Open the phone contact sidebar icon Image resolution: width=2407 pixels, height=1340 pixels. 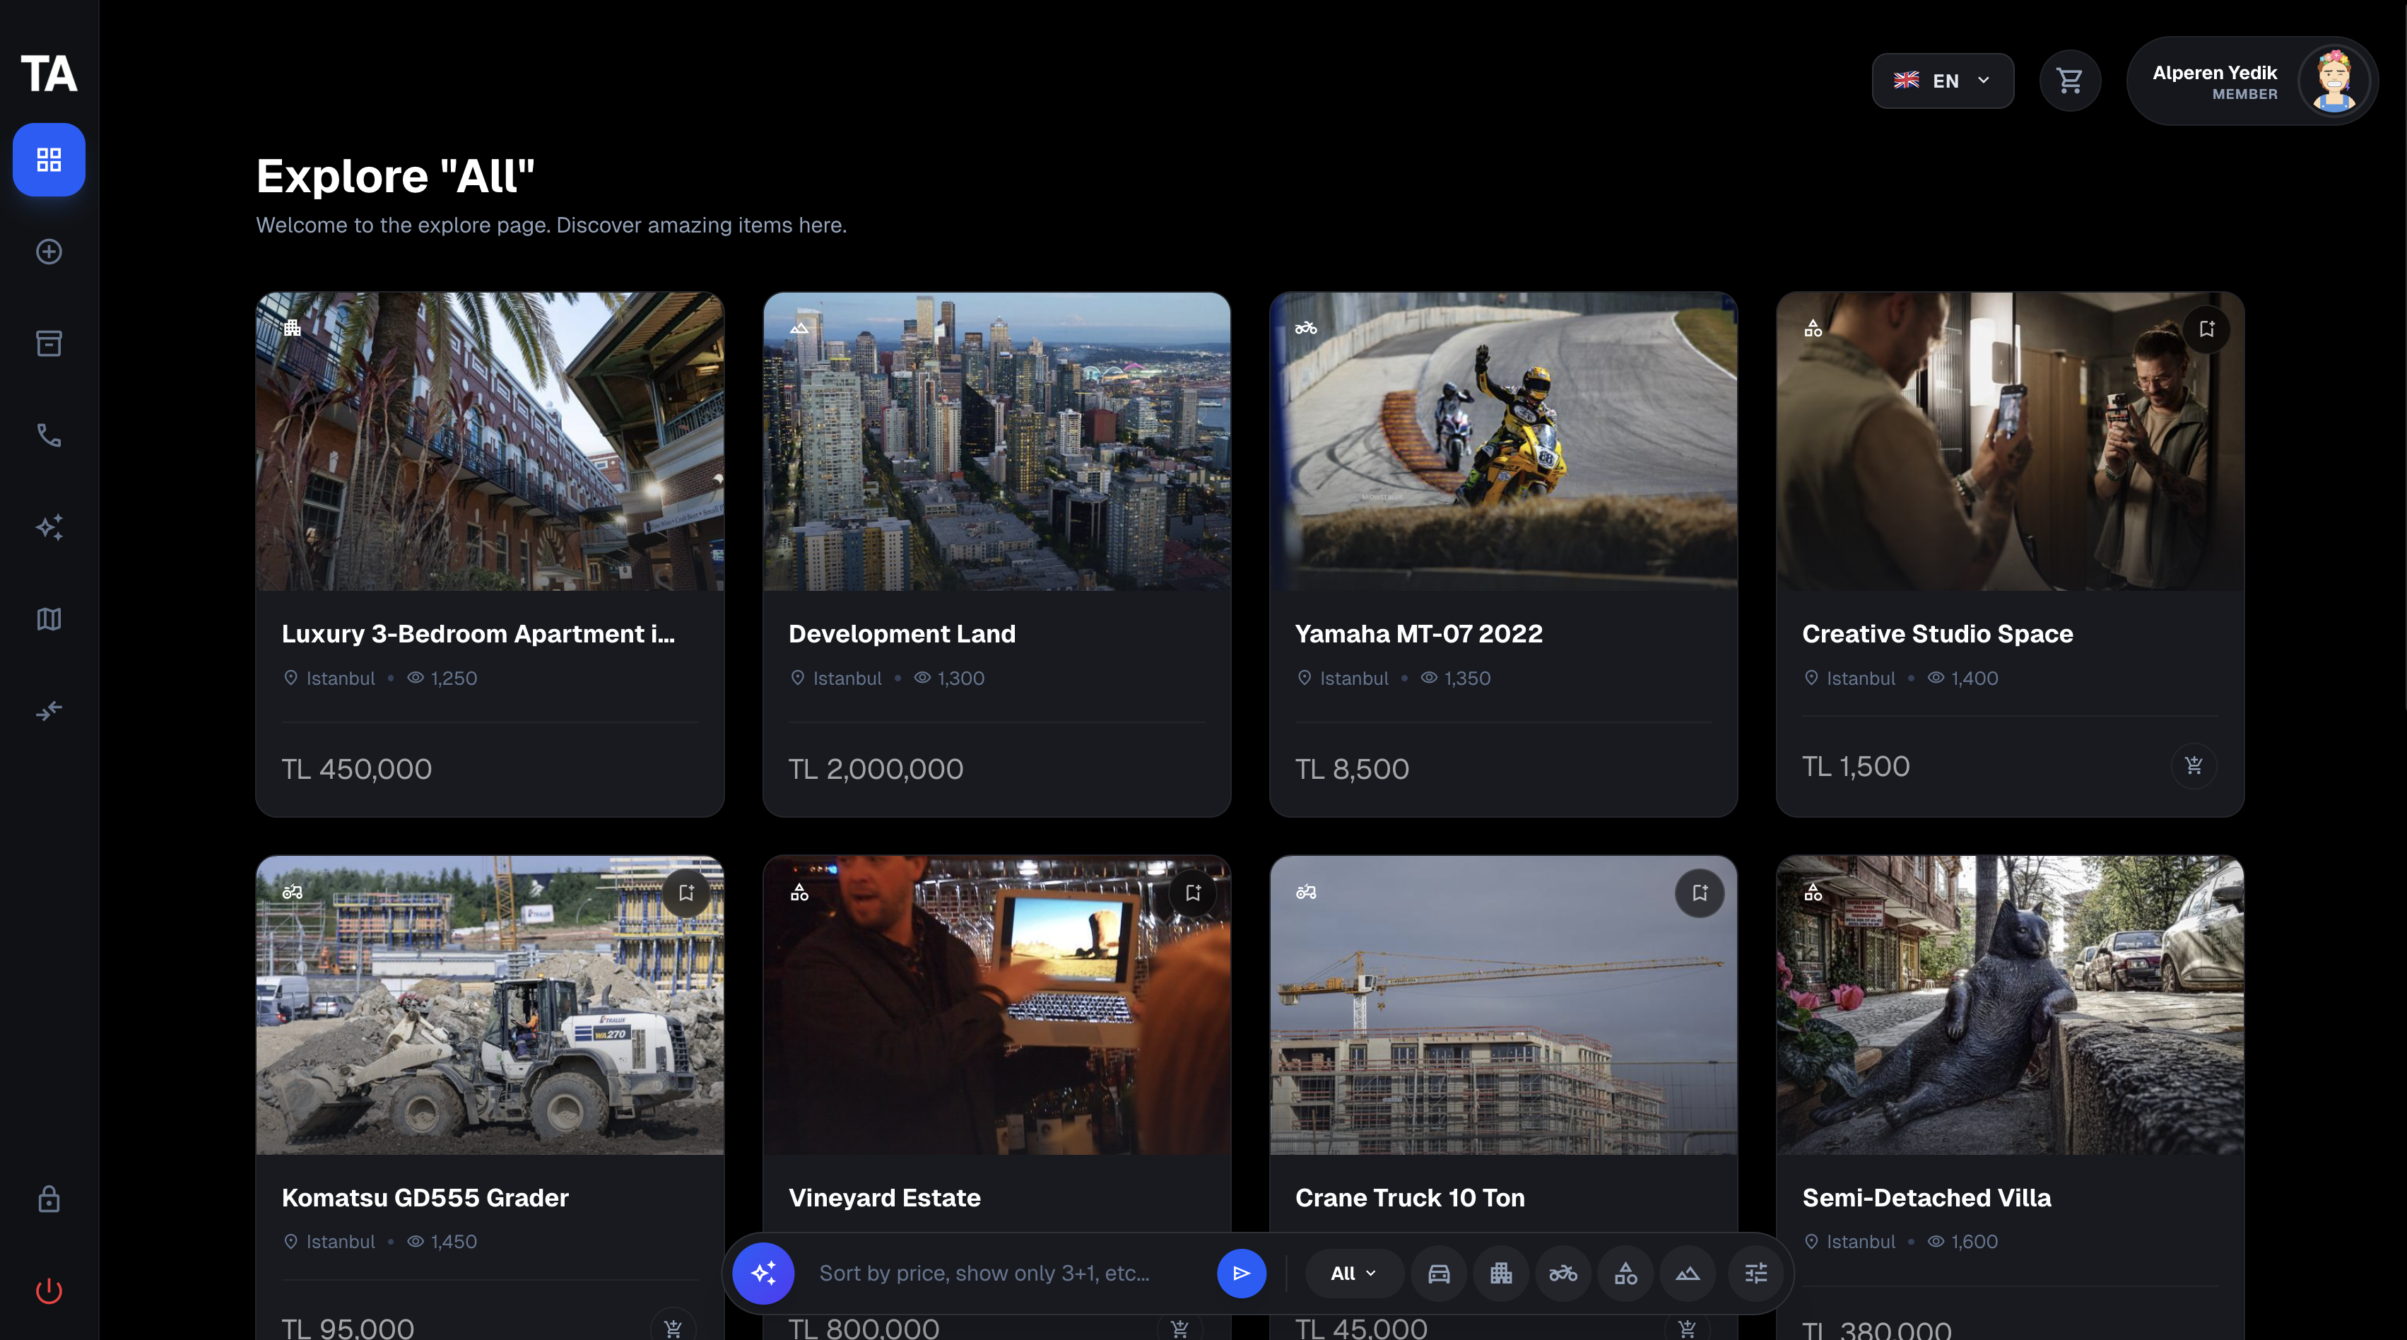click(49, 435)
